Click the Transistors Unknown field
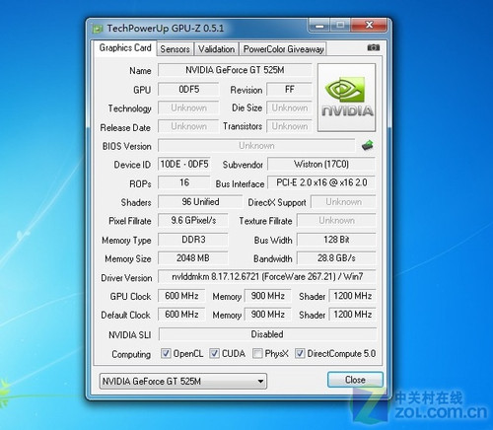Image resolution: width=493 pixels, height=430 pixels. point(289,126)
